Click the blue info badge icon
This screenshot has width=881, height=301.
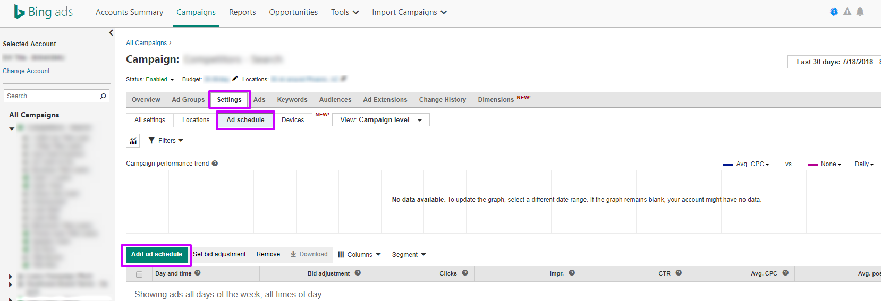[834, 12]
